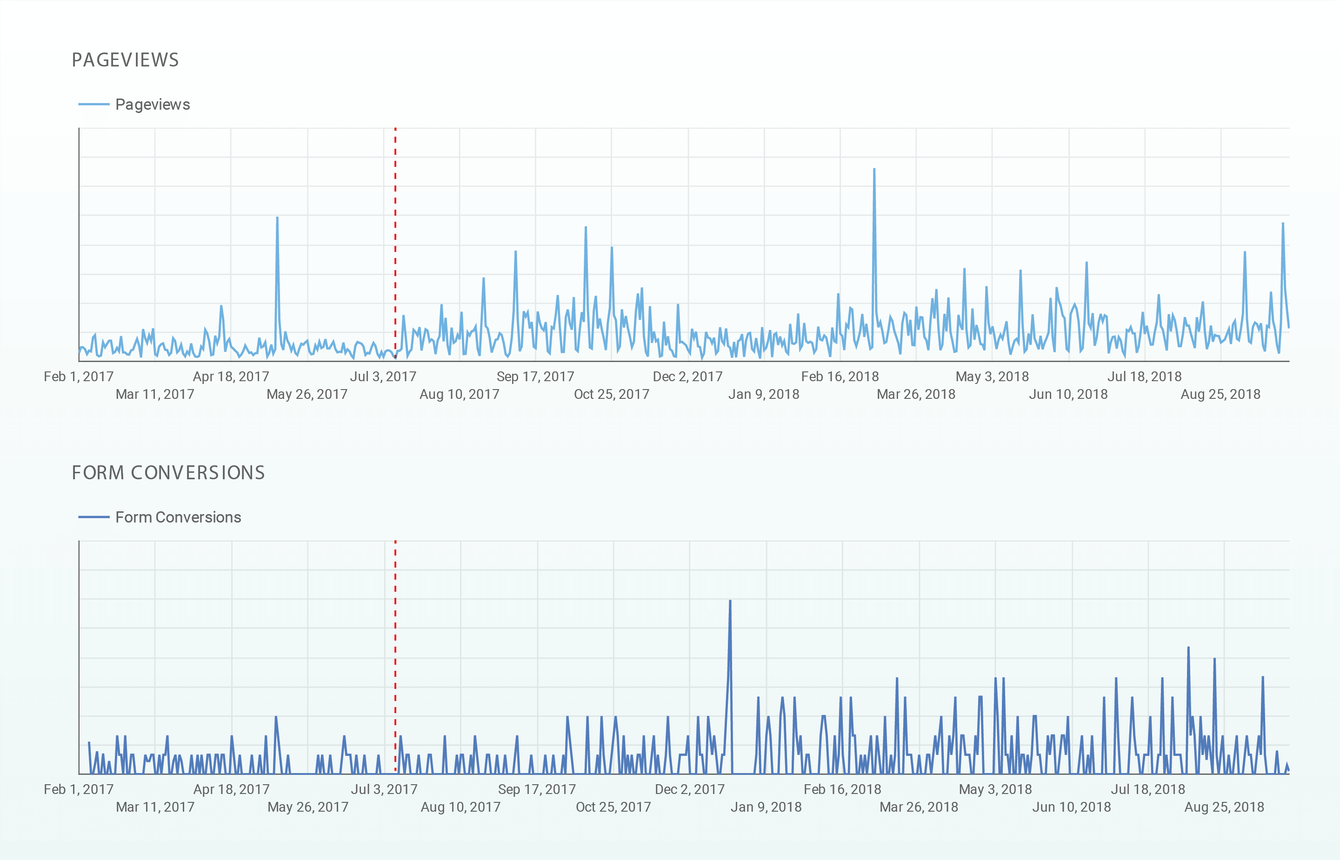Click the Oct 25, 2017 label under Pageviews
Viewport: 1340px width, 860px height.
[612, 395]
